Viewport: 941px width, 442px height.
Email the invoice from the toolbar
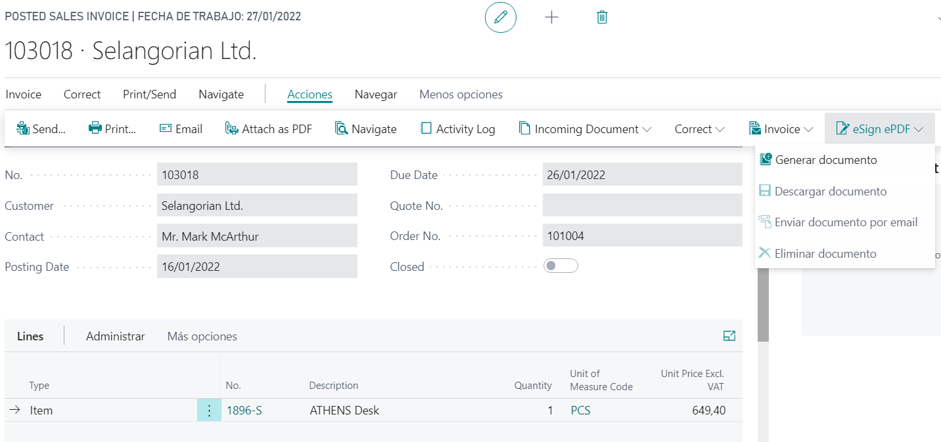pyautogui.click(x=181, y=129)
